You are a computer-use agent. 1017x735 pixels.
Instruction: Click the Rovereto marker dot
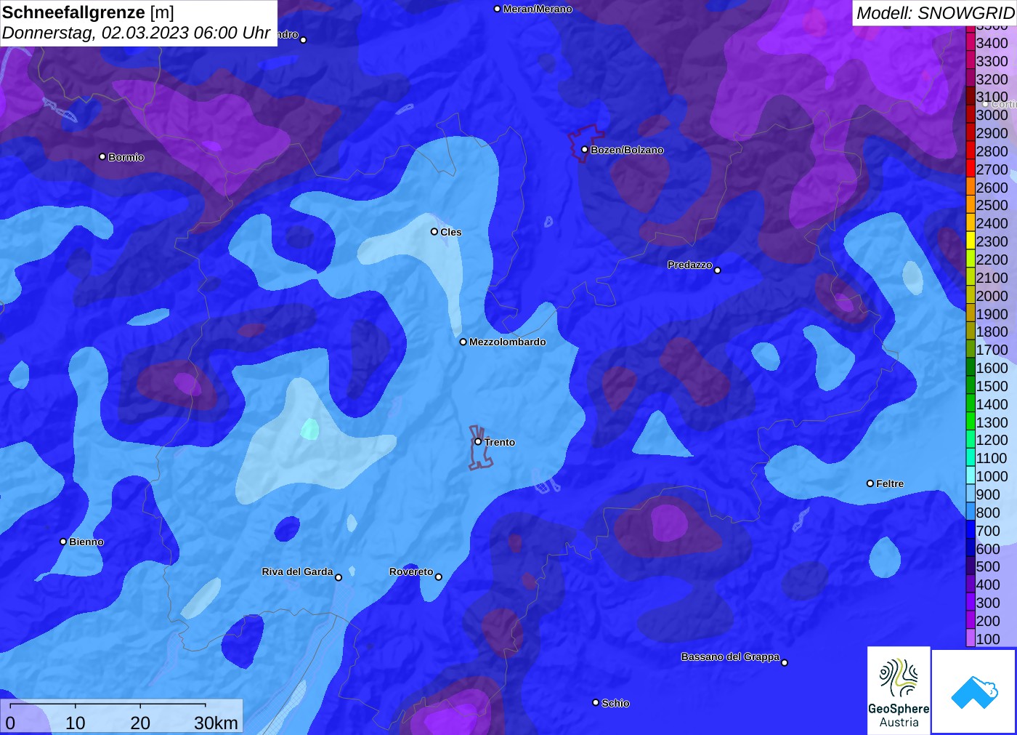pos(439,577)
